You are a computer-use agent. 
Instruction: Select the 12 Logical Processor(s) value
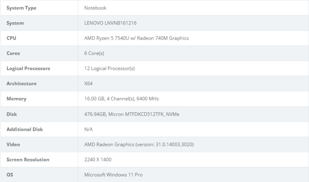tap(109, 68)
